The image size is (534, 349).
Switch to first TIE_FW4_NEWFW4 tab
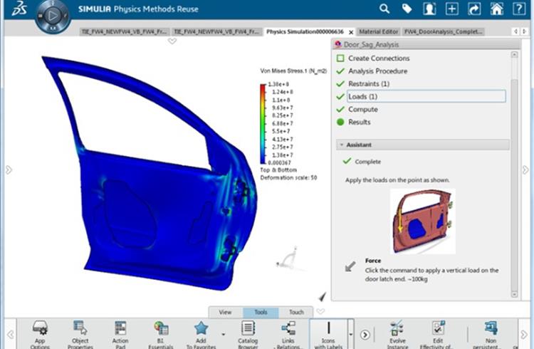tap(125, 32)
